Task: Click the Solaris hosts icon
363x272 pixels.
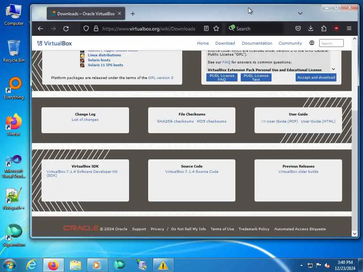Action: pyautogui.click(x=82, y=60)
